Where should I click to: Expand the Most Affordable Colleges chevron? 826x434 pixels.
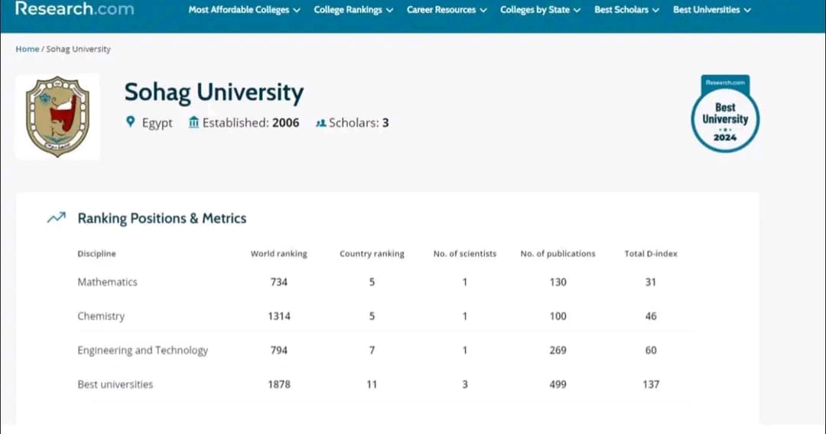coord(297,10)
